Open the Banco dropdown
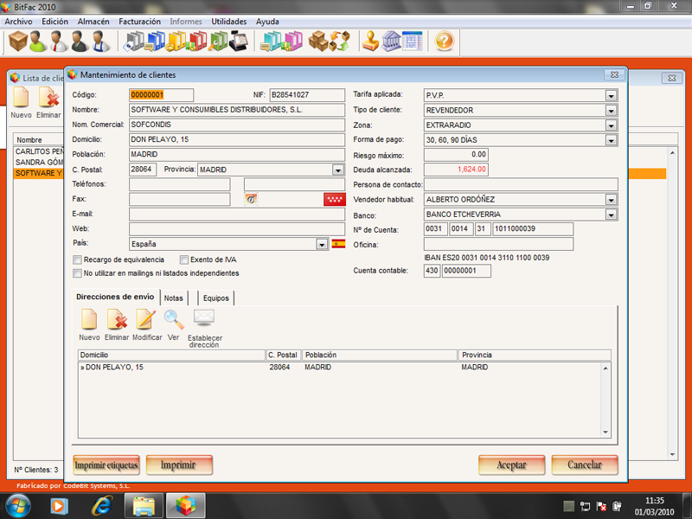This screenshot has width=692, height=519. (x=611, y=215)
